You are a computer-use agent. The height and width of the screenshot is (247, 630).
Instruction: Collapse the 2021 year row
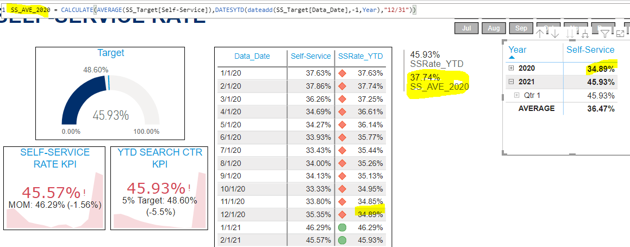click(x=511, y=82)
